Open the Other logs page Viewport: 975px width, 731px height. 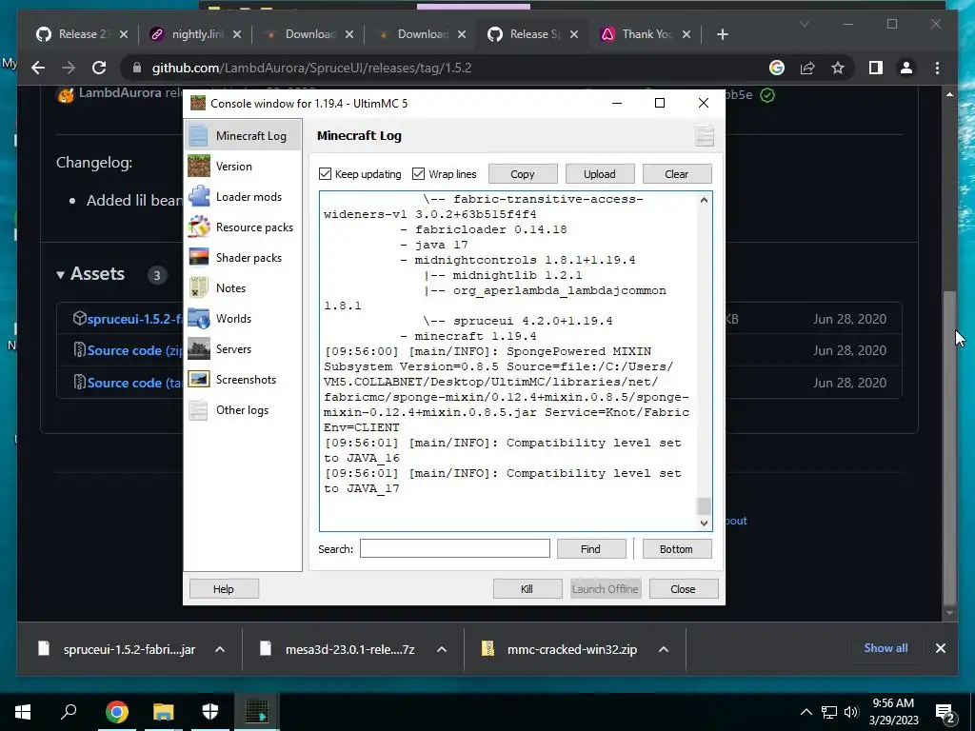pyautogui.click(x=243, y=409)
